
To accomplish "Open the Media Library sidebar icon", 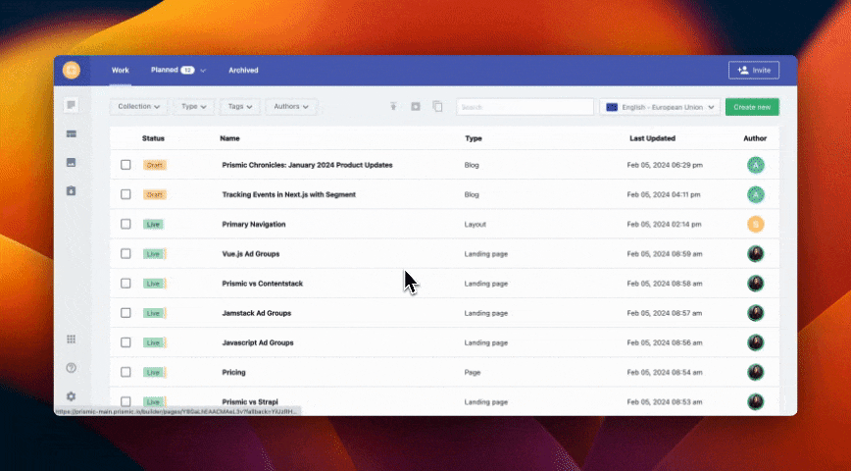I will coord(72,163).
